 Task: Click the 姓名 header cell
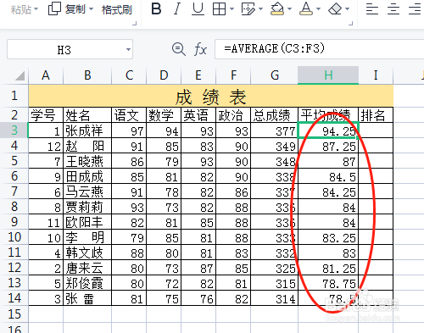tap(87, 115)
